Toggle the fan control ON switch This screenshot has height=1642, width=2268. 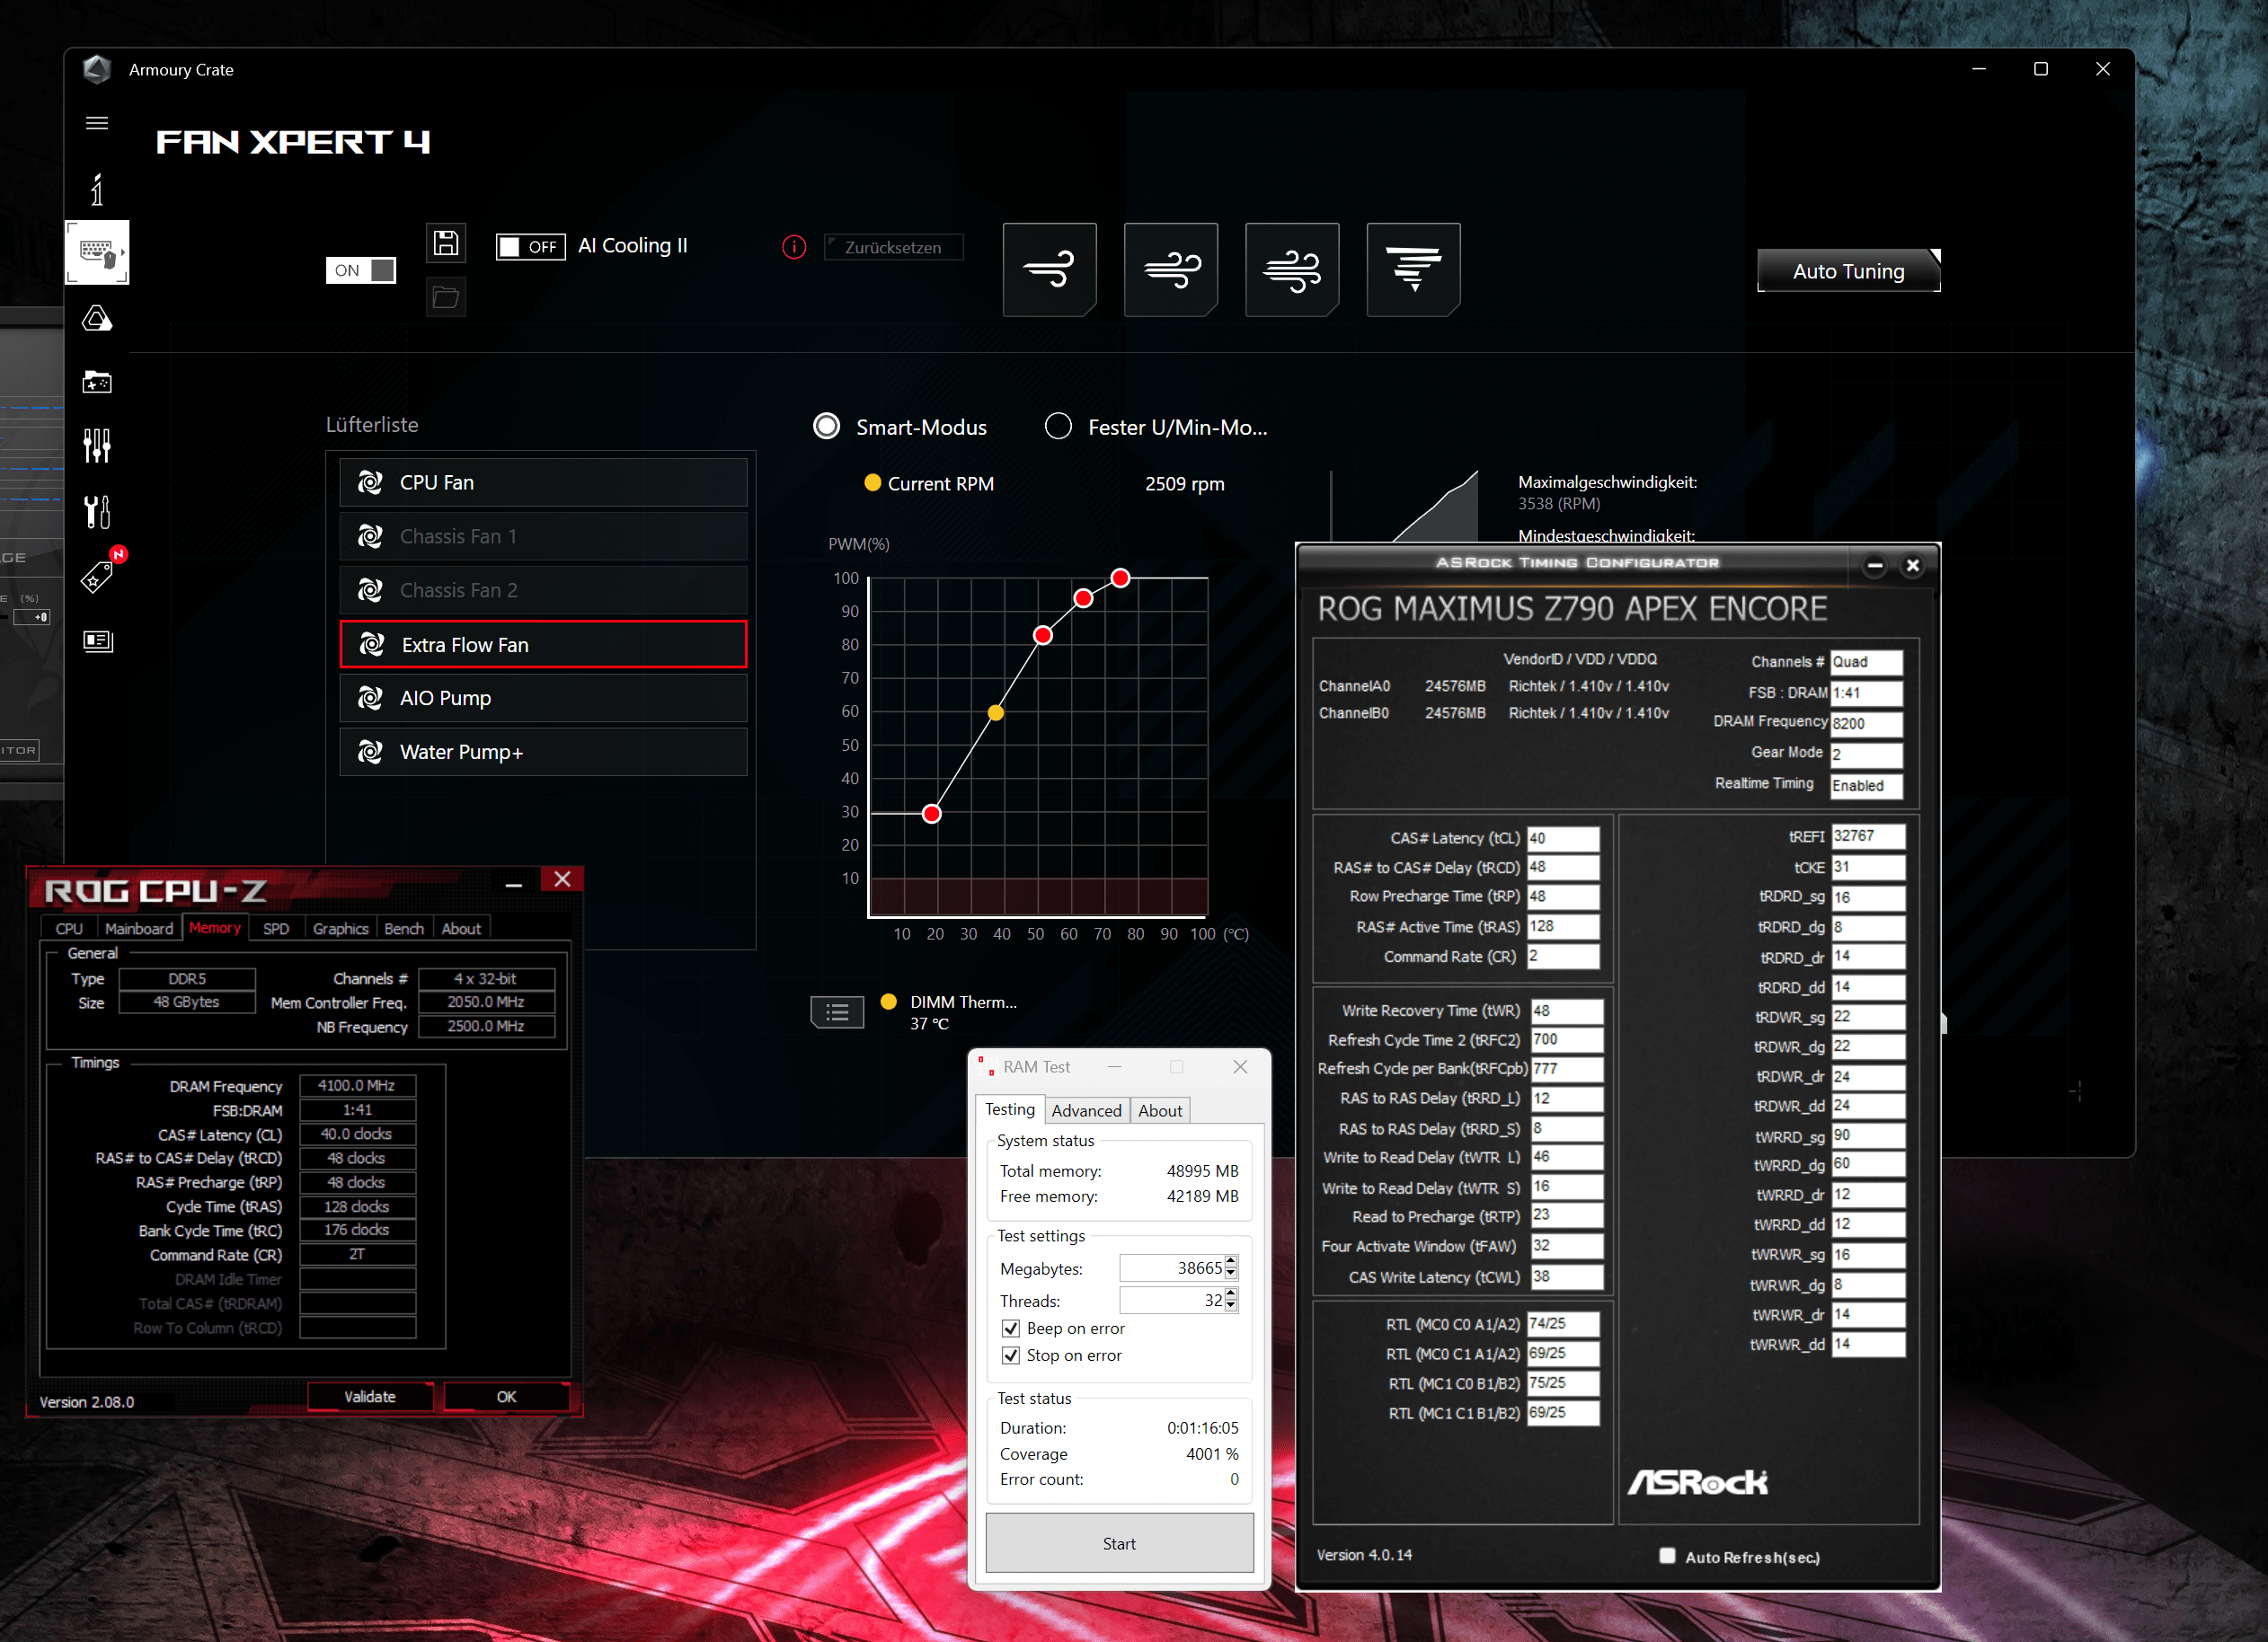coord(361,269)
